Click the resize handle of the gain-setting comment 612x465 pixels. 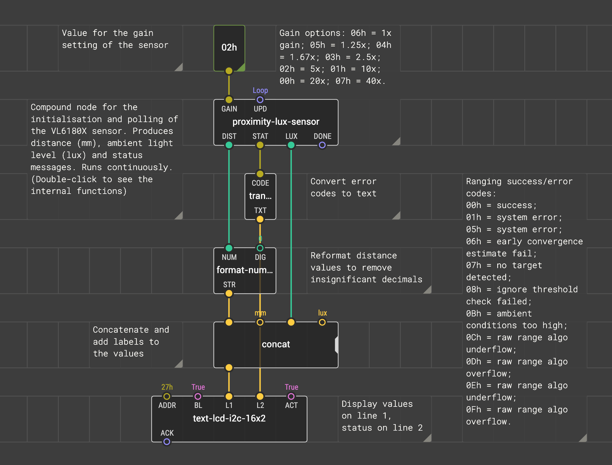pyautogui.click(x=179, y=67)
